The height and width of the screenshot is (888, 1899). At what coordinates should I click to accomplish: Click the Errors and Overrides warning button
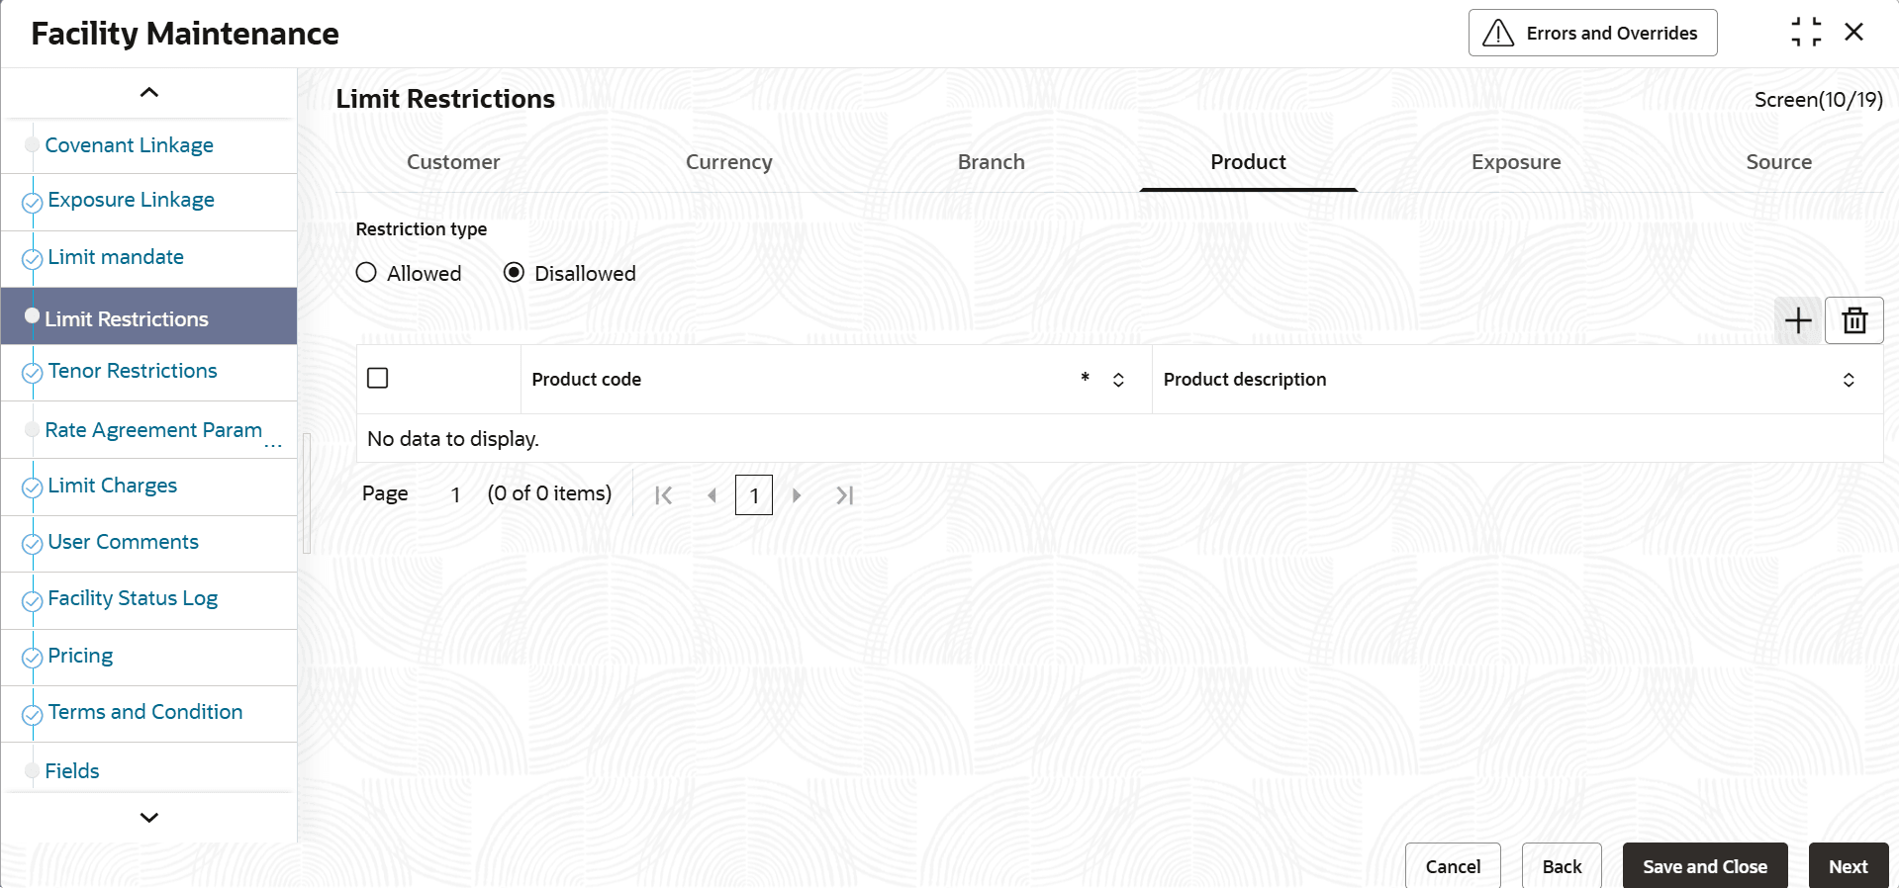tap(1592, 34)
